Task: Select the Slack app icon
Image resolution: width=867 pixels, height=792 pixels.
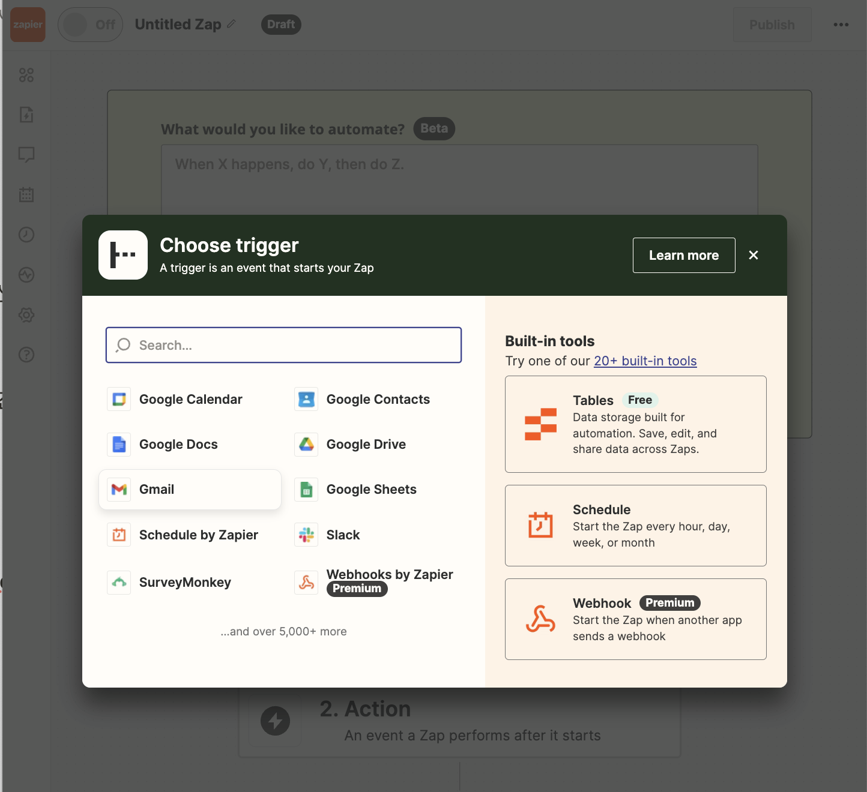Action: pos(307,535)
